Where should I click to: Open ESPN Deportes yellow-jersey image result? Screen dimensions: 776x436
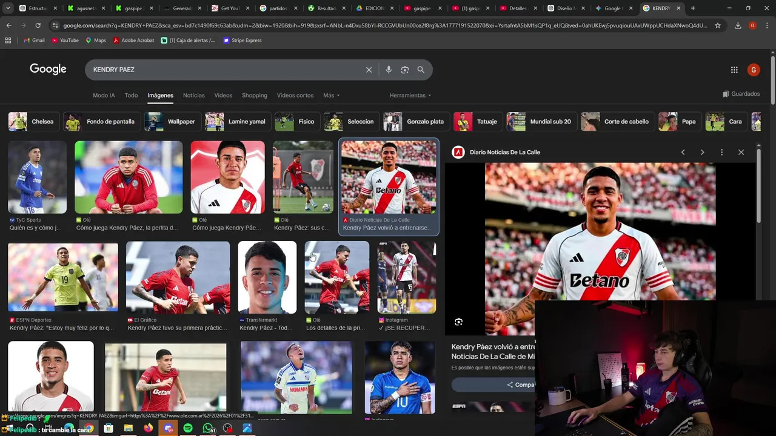coord(63,277)
